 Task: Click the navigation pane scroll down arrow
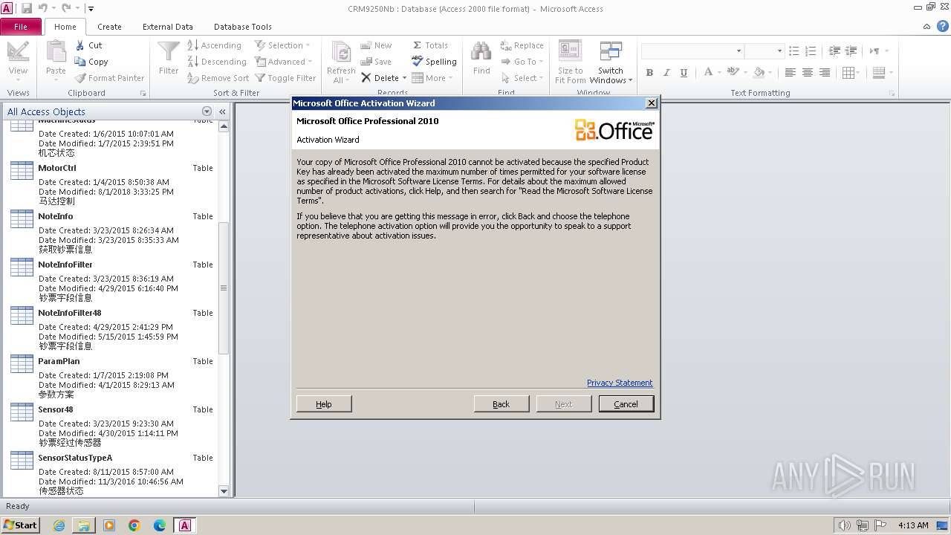pyautogui.click(x=224, y=491)
